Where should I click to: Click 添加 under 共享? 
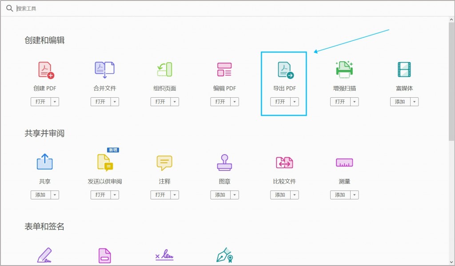pyautogui.click(x=40, y=195)
